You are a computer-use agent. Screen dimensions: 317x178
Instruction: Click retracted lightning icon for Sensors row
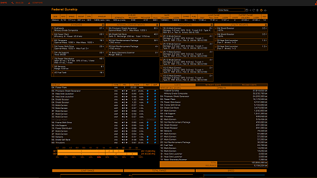(x=148, y=137)
